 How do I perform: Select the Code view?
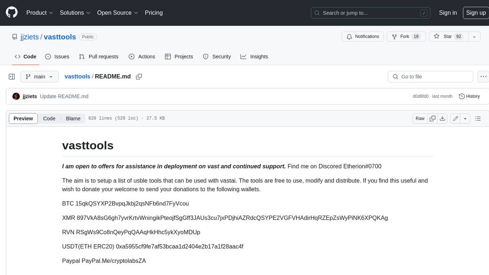(49, 118)
